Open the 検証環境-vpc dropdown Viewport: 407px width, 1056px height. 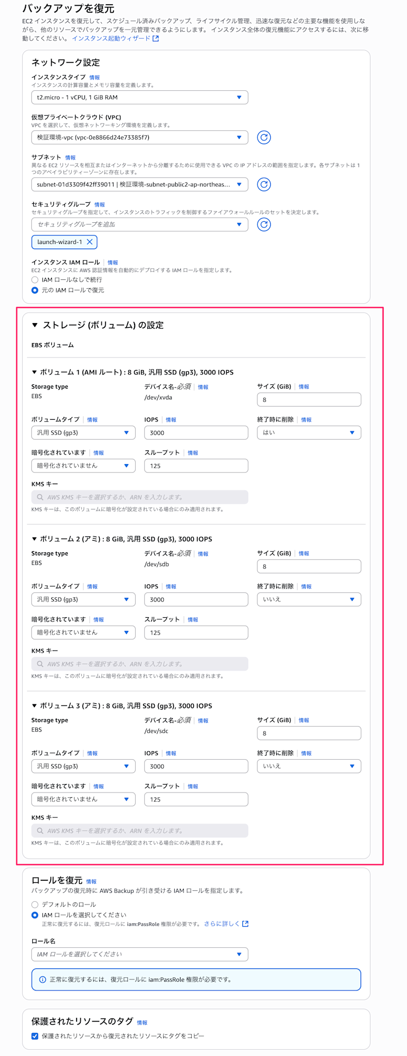(139, 137)
